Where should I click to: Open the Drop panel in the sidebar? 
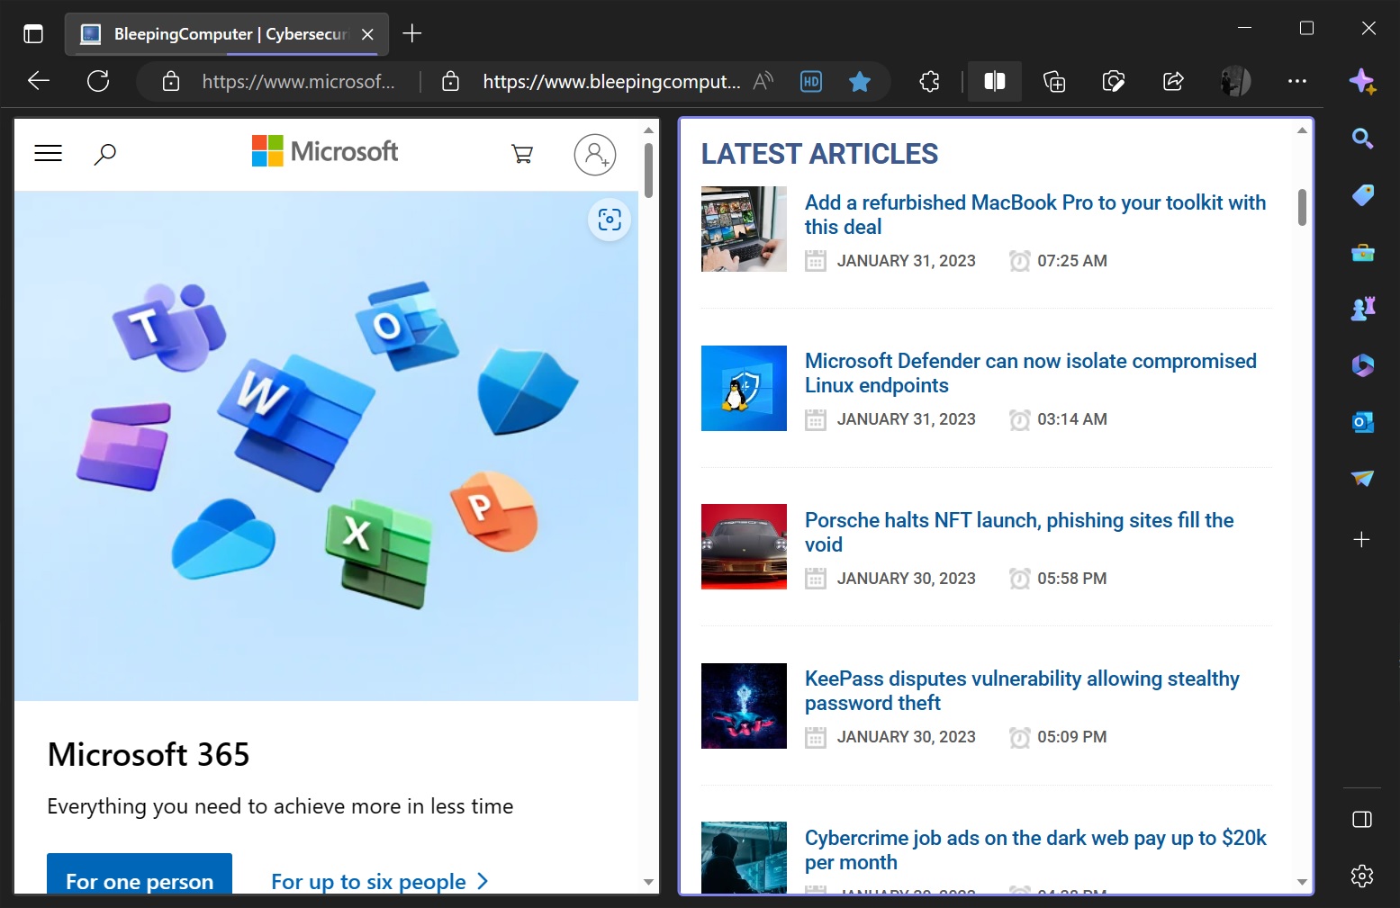click(x=1362, y=479)
